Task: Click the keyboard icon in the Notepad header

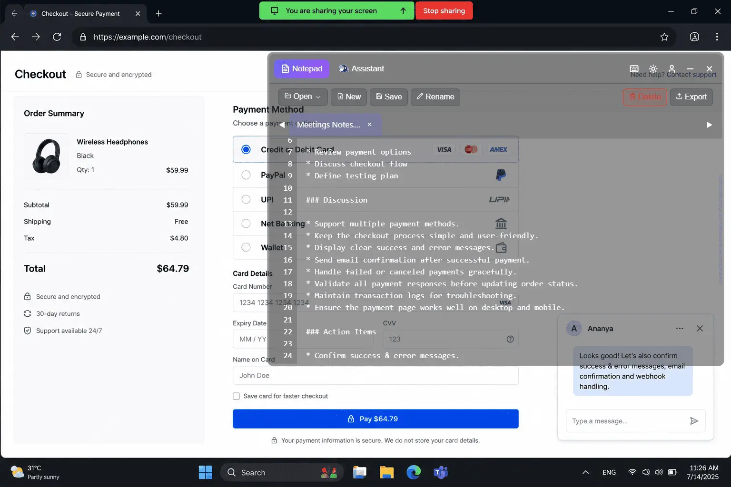Action: point(634,69)
